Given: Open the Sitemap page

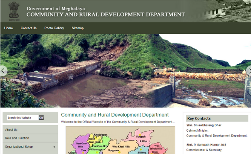Looking at the screenshot, I should pos(78,28).
